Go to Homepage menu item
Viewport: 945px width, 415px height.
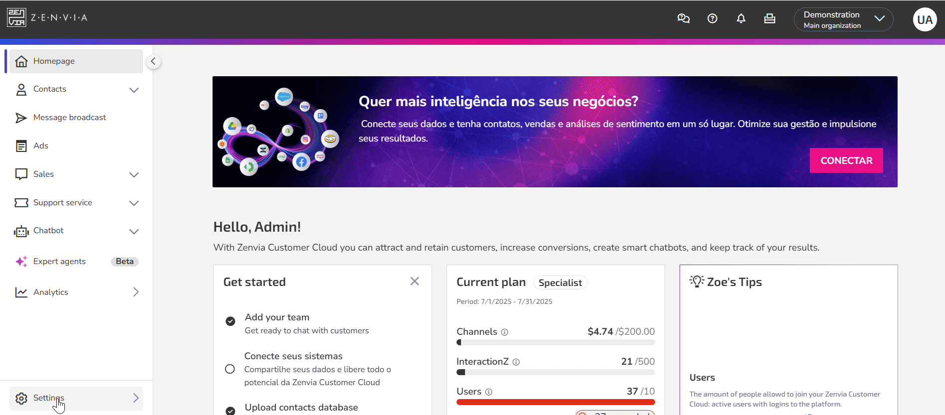76,61
